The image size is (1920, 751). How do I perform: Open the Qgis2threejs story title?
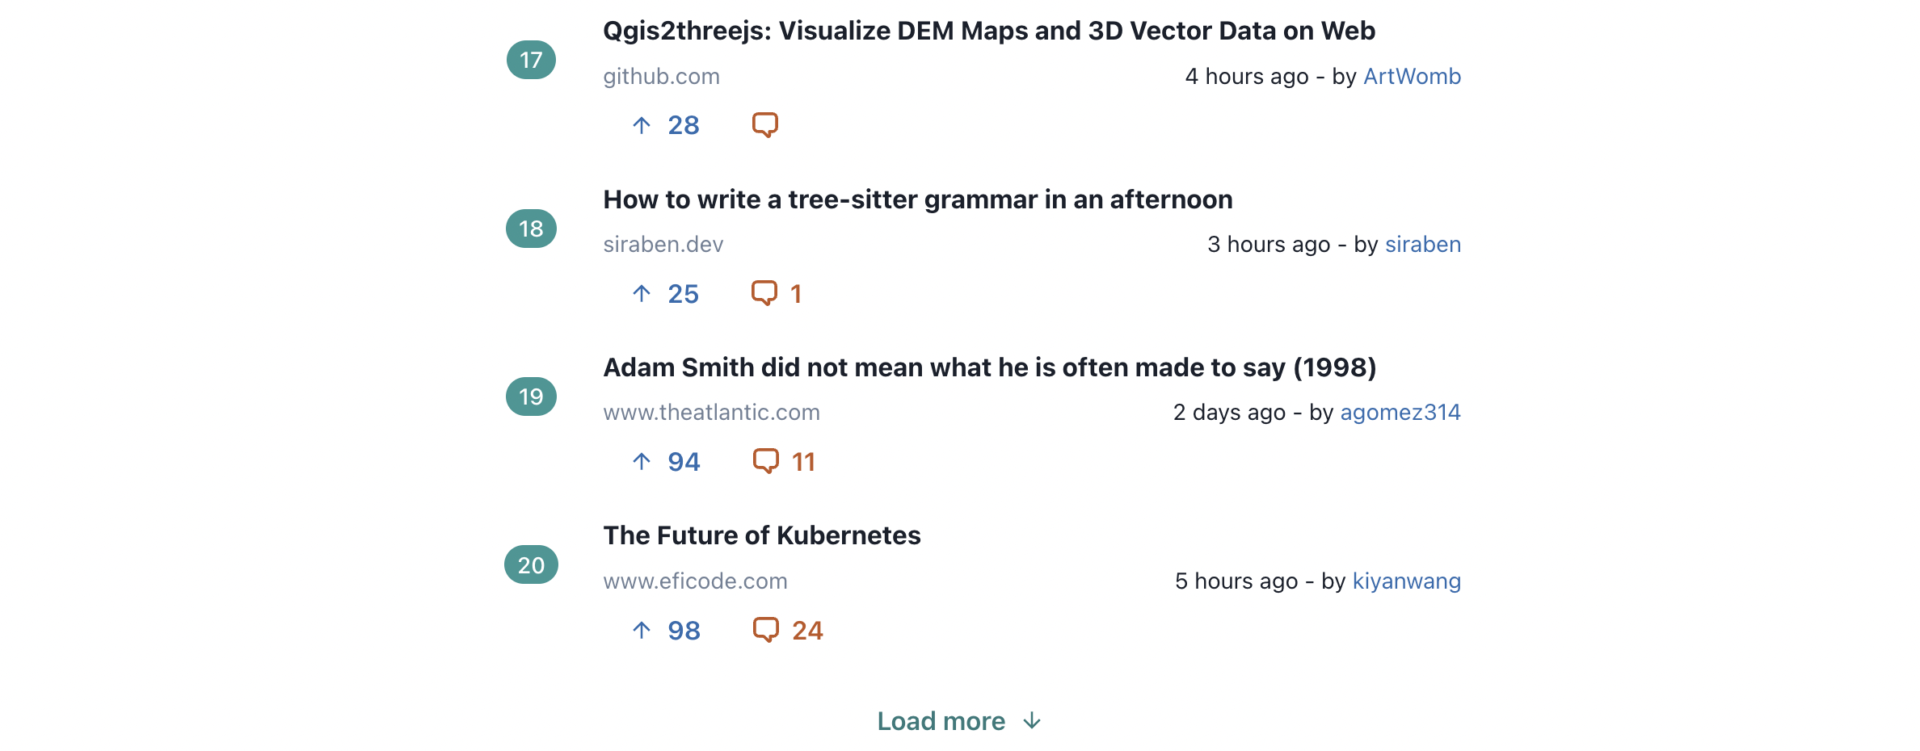[989, 31]
